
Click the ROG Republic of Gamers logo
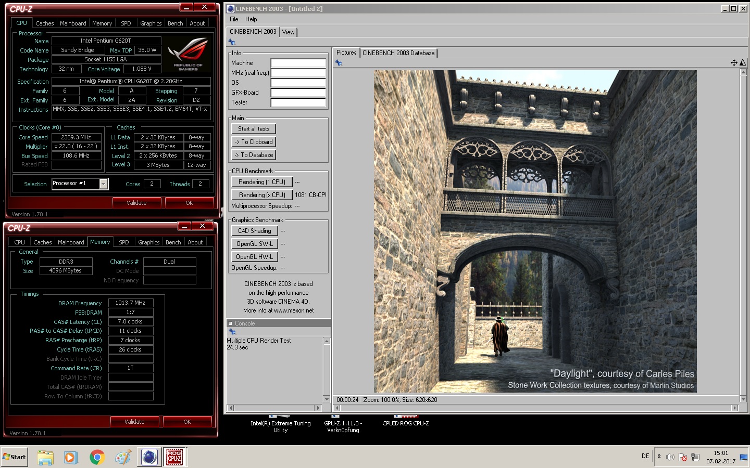188,54
